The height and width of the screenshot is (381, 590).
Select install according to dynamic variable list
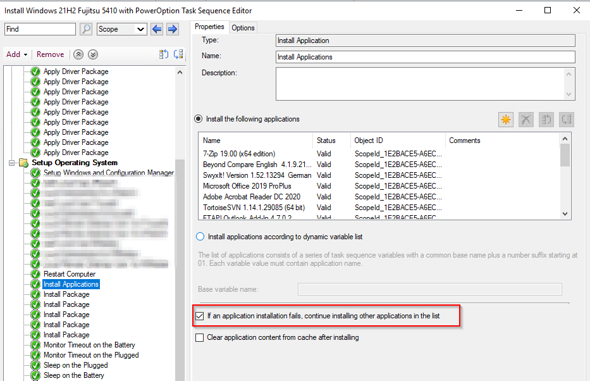(200, 237)
